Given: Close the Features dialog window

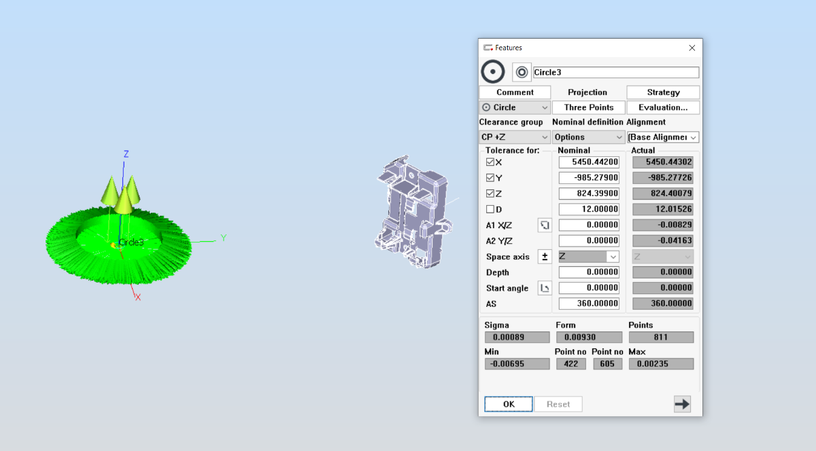Looking at the screenshot, I should click(x=692, y=48).
